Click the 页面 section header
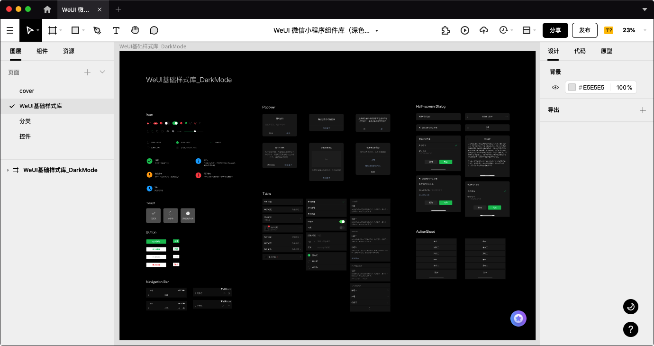Screen dimensions: 654x346 click(14, 72)
